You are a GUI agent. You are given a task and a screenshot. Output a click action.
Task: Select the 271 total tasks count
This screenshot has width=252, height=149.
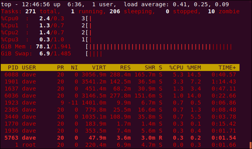(x=30, y=11)
